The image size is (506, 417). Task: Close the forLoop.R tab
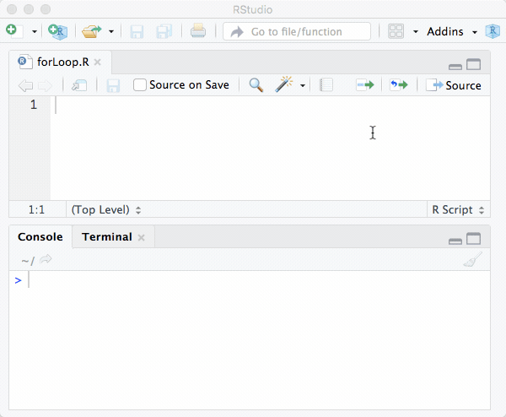[98, 62]
